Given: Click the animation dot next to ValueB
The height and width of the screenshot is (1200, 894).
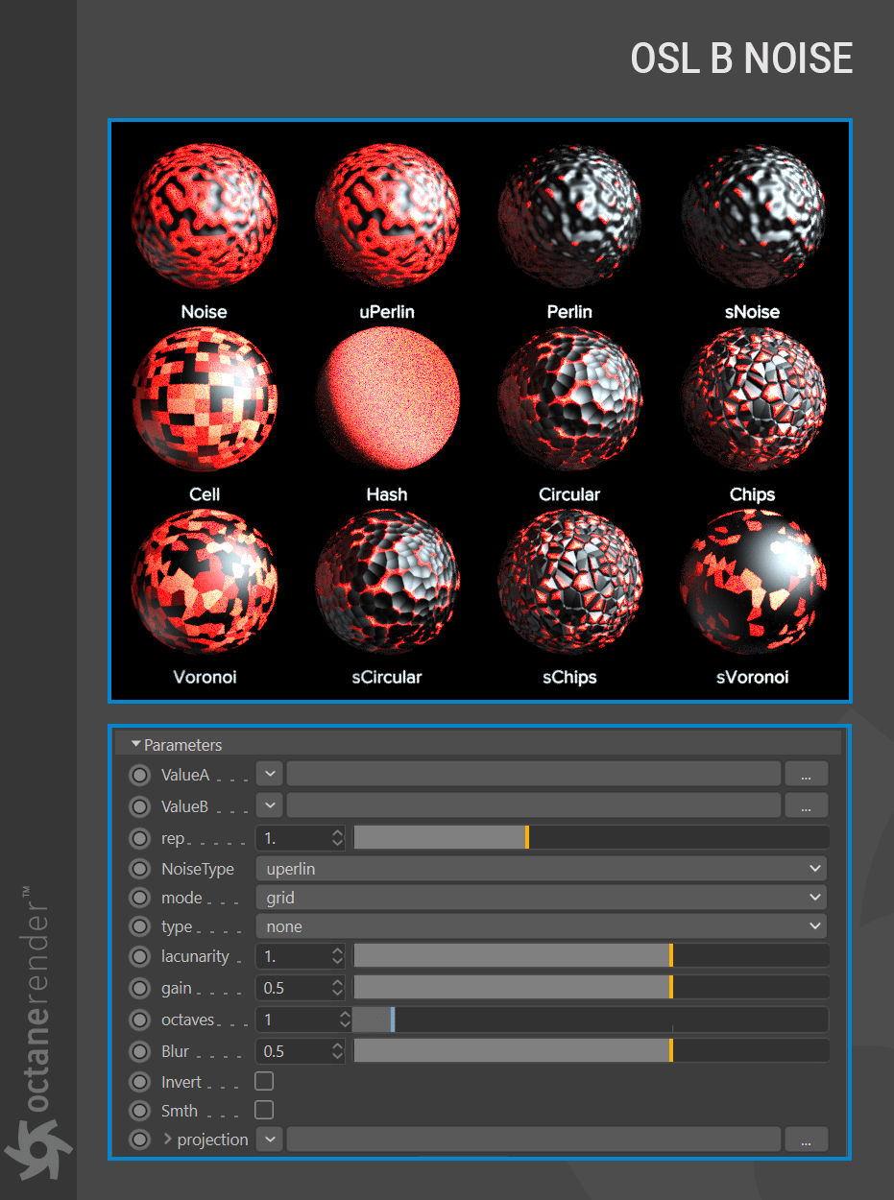Looking at the screenshot, I should [x=140, y=807].
